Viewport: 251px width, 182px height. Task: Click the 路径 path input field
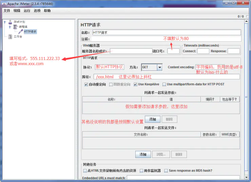(x=167, y=77)
